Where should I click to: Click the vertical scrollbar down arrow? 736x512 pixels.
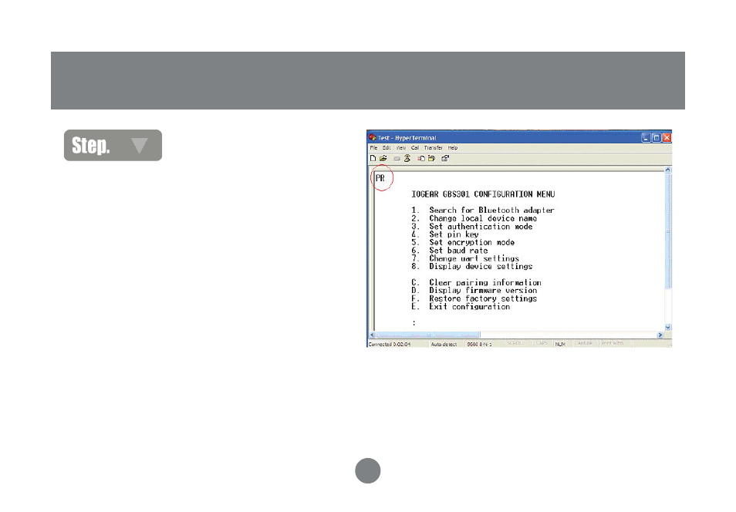[x=668, y=327]
